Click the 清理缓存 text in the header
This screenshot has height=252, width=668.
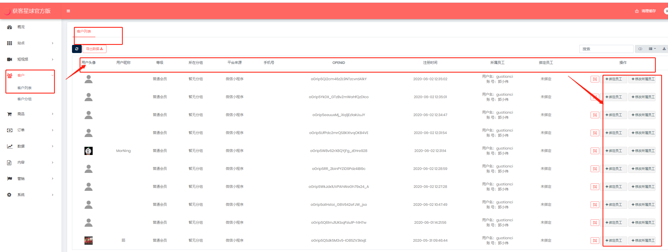point(649,11)
